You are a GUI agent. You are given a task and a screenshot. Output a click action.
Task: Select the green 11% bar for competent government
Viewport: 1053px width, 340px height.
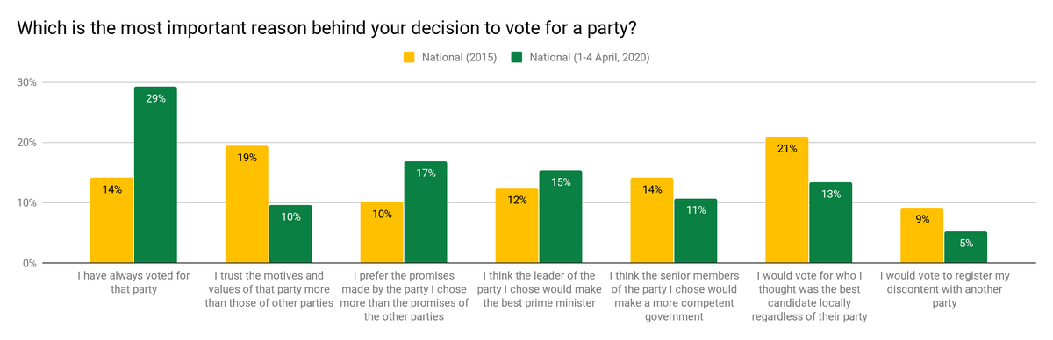coord(696,230)
